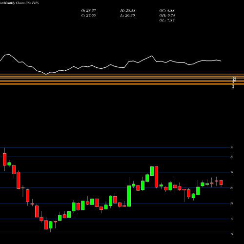Viewport: 244px width, 244px height.
Task: Click the '31' price axis label
Action: (x=232, y=172)
